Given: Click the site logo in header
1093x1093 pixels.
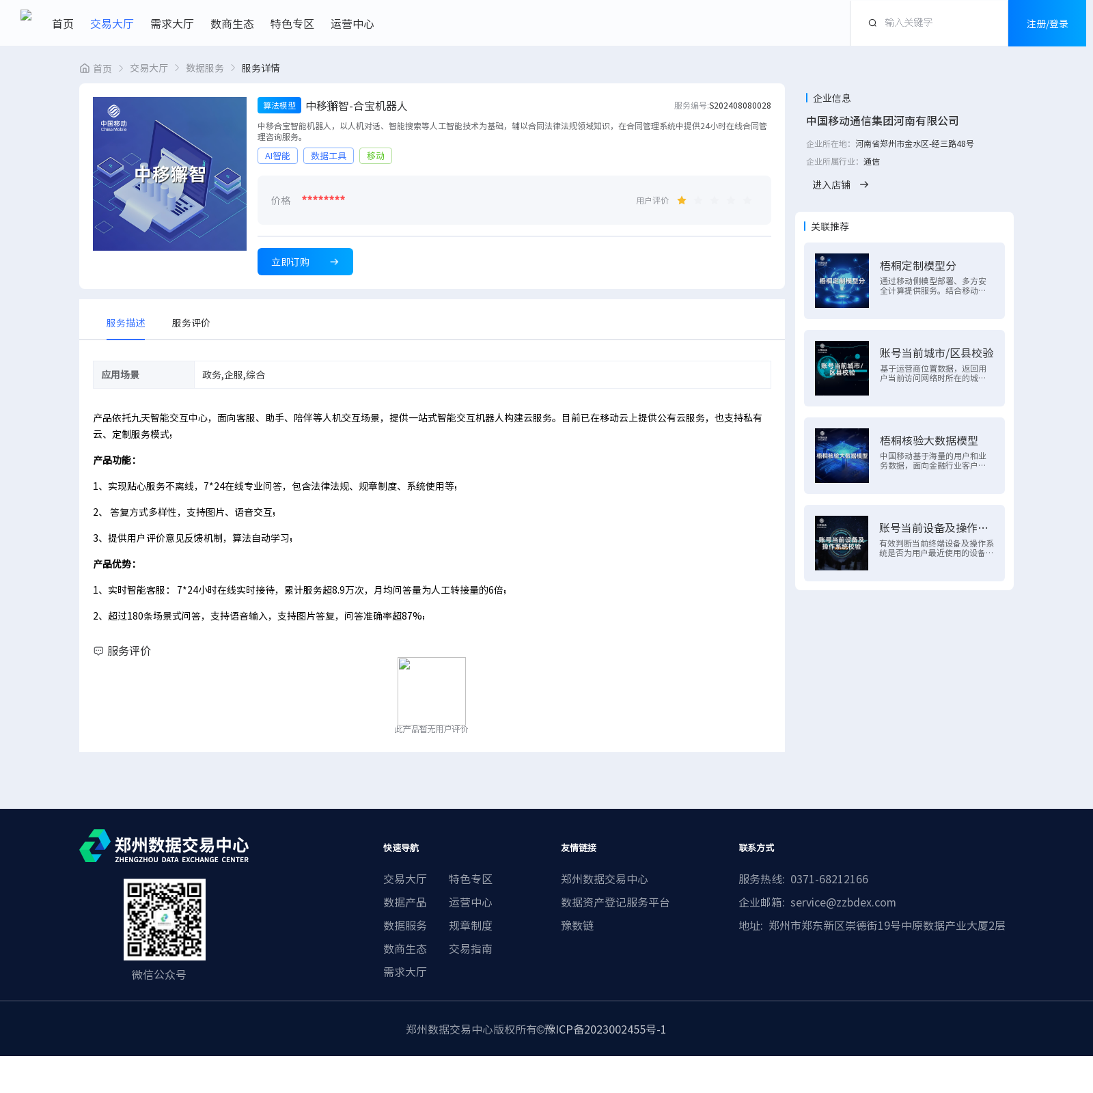Looking at the screenshot, I should pyautogui.click(x=26, y=15).
